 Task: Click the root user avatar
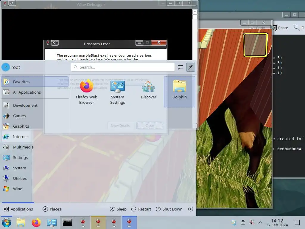coord(6,67)
